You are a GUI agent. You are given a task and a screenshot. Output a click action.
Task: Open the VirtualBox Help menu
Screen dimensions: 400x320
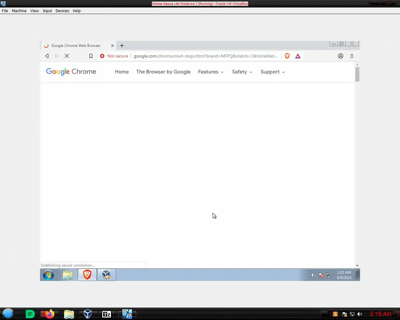coord(77,11)
